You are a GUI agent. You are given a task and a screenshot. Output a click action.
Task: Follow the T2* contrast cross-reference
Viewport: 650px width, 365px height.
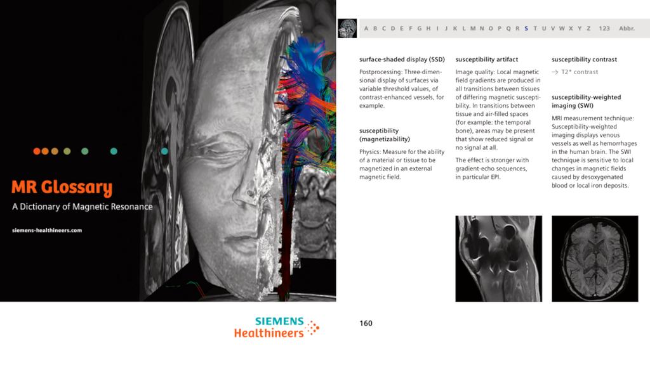pos(580,72)
